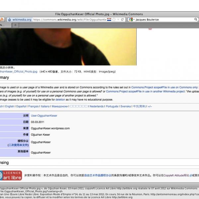Open the 自由艺术作品授权协议 license link

tap(98, 175)
